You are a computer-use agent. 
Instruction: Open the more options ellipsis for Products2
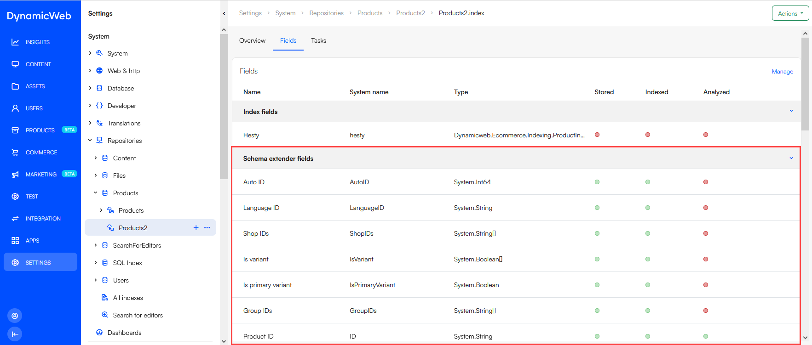click(x=207, y=228)
